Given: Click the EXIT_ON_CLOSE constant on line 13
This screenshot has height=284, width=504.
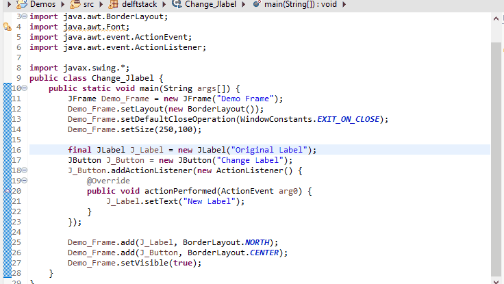Looking at the screenshot, I should point(349,119).
